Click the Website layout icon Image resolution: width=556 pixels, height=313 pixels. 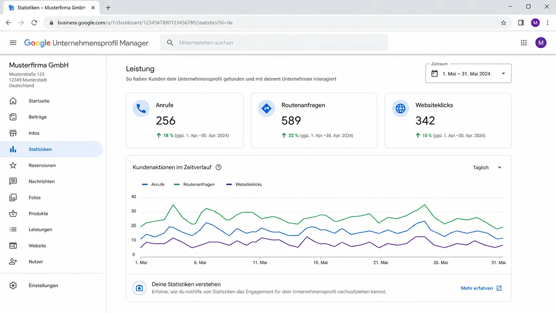click(13, 246)
